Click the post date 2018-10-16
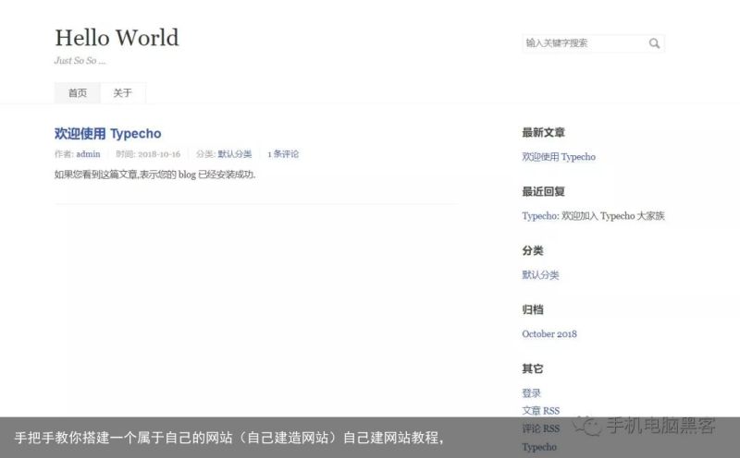Image resolution: width=740 pixels, height=458 pixels. coord(159,154)
